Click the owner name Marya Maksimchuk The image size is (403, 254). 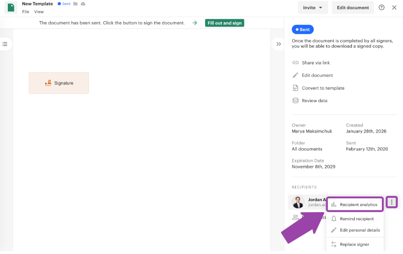point(312,131)
